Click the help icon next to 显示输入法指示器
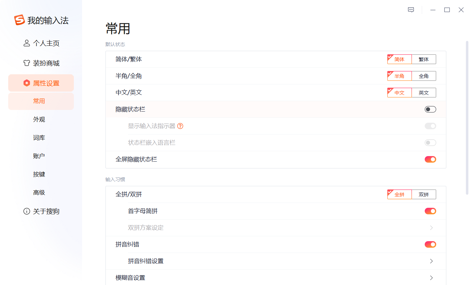Screen dimensions: 471x285 (x=180, y=126)
